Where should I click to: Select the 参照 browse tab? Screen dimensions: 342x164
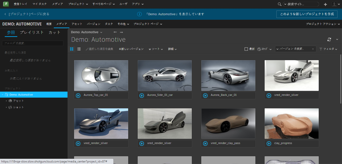(11, 32)
